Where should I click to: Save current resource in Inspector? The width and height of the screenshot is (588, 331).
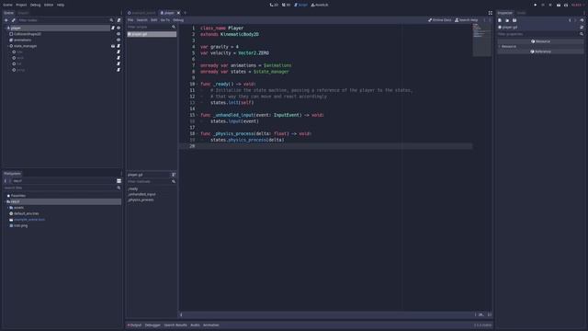(x=514, y=20)
